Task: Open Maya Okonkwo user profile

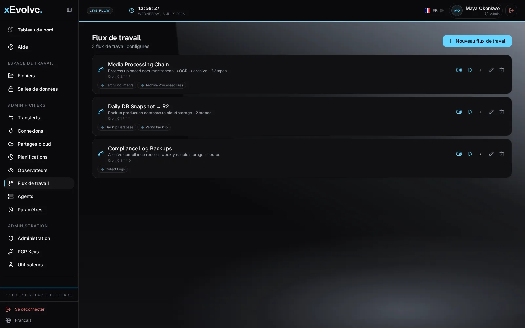Action: (x=476, y=10)
